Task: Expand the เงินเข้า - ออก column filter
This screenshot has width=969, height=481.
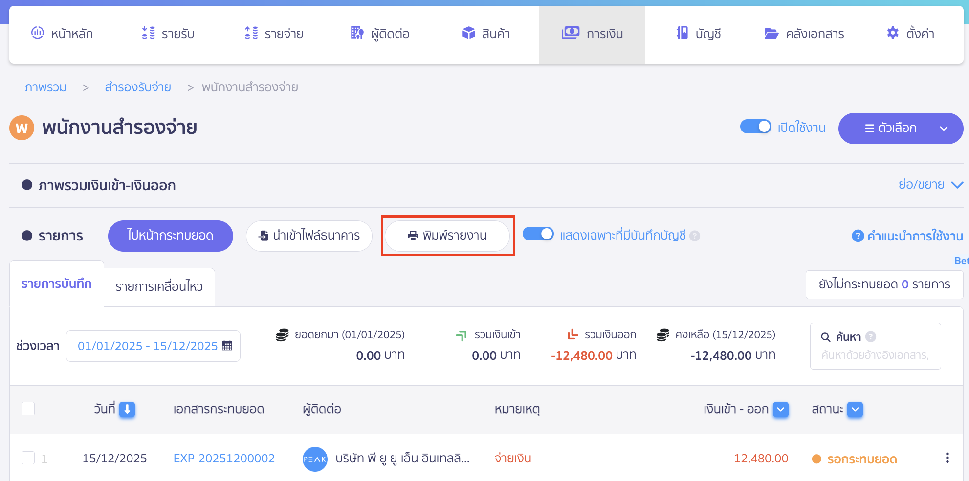Action: [x=781, y=409]
